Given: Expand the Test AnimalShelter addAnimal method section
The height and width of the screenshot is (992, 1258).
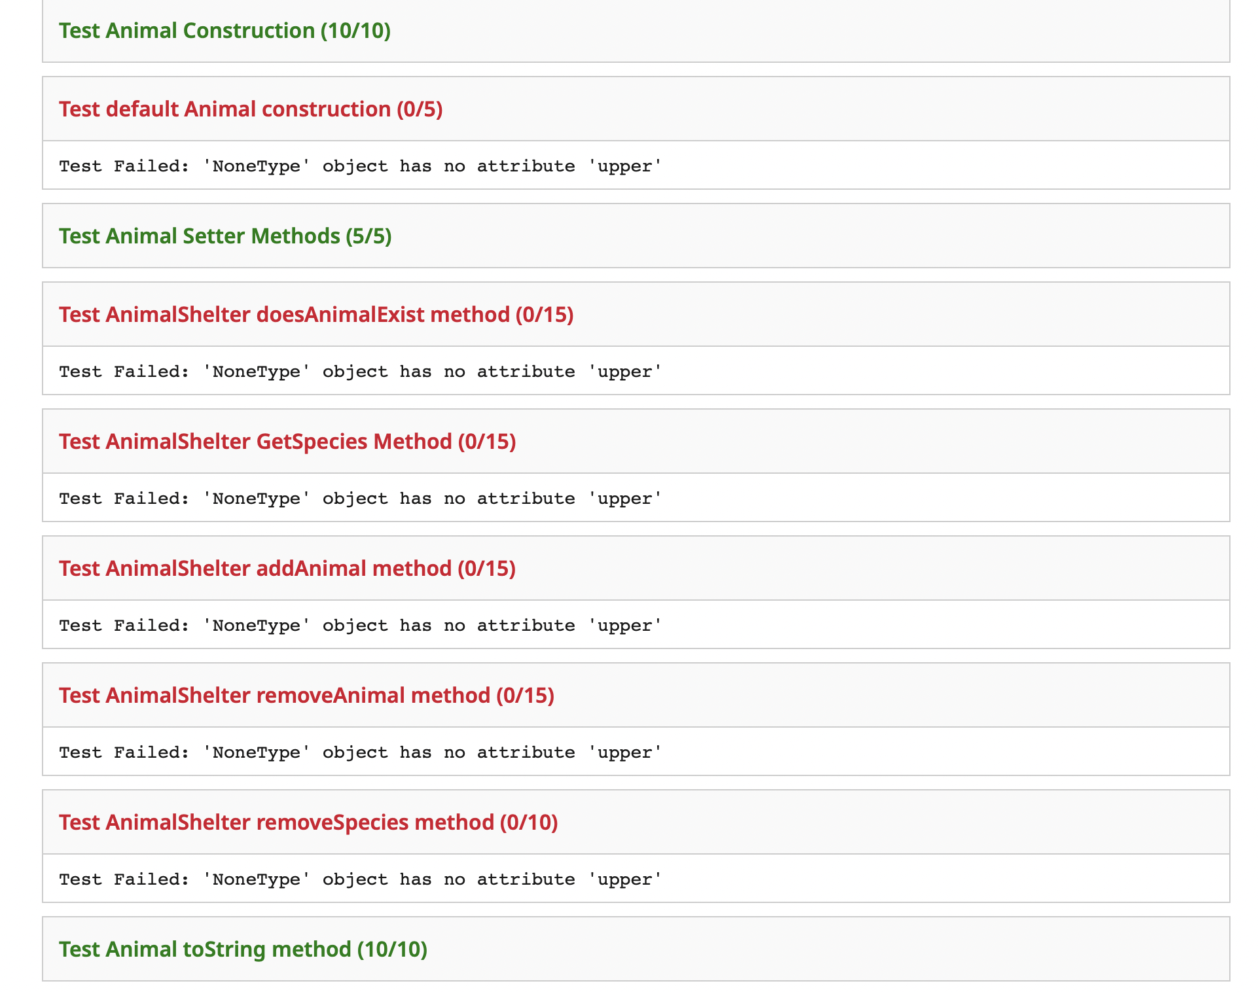Looking at the screenshot, I should tap(286, 568).
